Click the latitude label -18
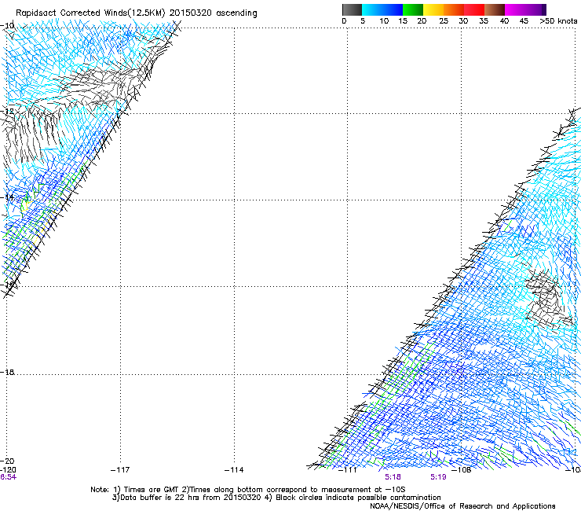This screenshot has width=581, height=511. [7, 372]
